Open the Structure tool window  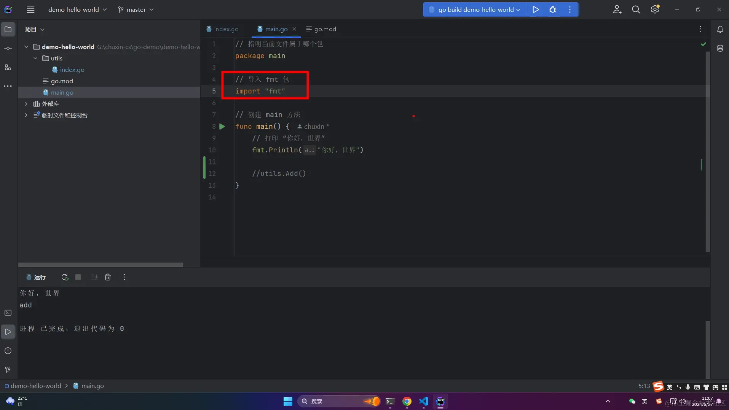click(x=8, y=67)
